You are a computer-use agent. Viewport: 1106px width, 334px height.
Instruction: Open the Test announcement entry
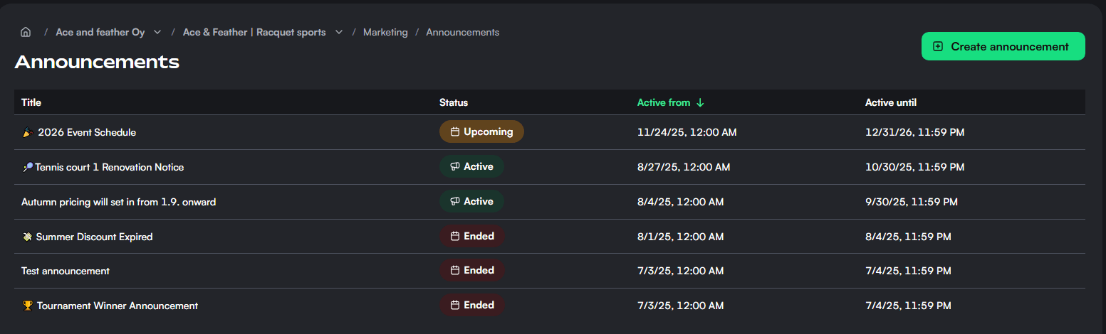coord(66,271)
